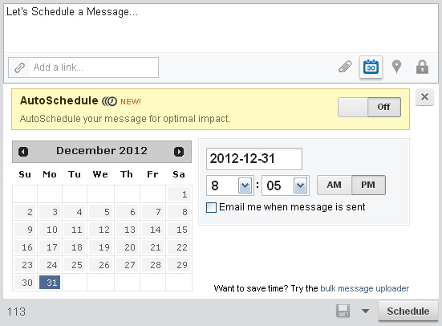This screenshot has height=326, width=442.
Task: Expand the arrow beside the save icon
Action: point(365,311)
